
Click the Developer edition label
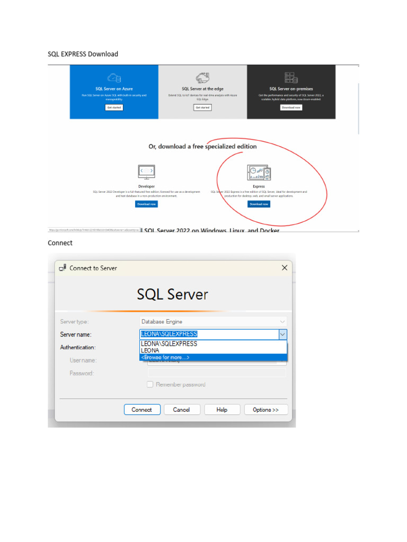(146, 186)
